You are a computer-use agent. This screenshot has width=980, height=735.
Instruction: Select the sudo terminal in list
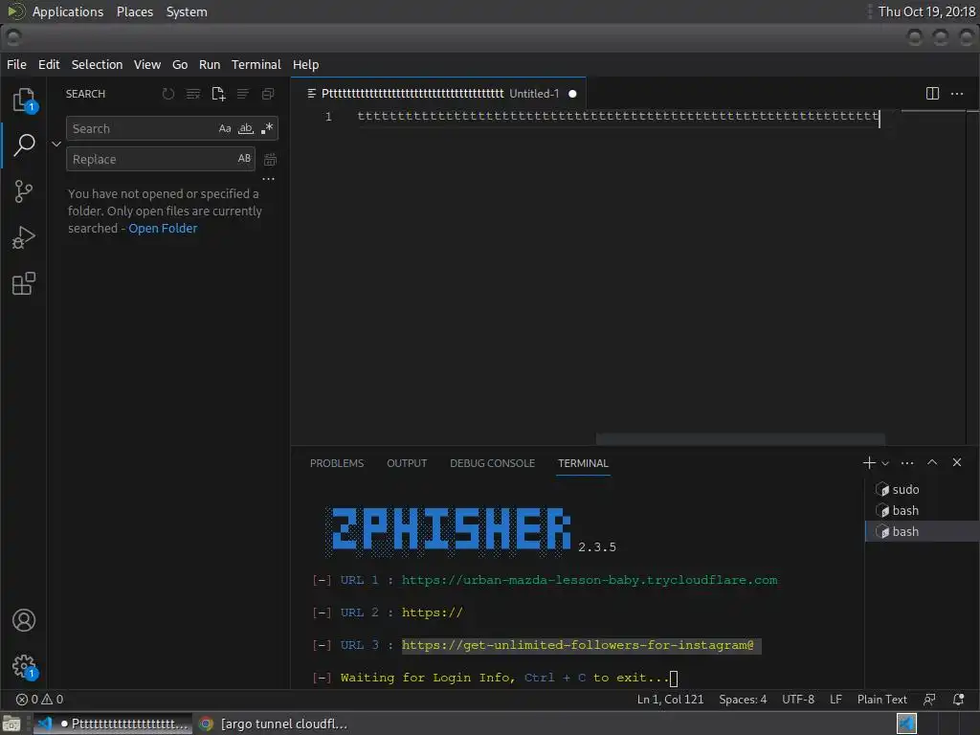pos(922,489)
